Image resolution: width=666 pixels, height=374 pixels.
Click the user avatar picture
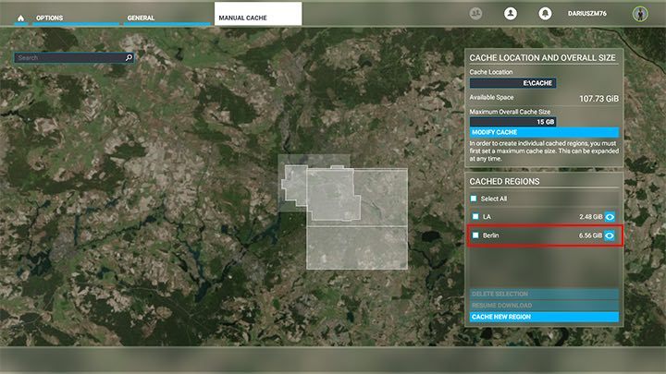click(638, 14)
